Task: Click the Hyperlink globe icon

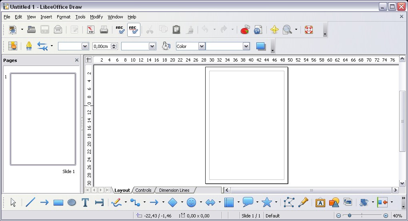Action: (258, 30)
